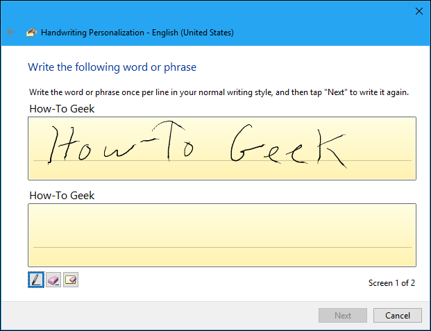Viewport: 431px width, 331px height.
Task: Cancel the handwriting personalization wizard
Action: pos(397,315)
